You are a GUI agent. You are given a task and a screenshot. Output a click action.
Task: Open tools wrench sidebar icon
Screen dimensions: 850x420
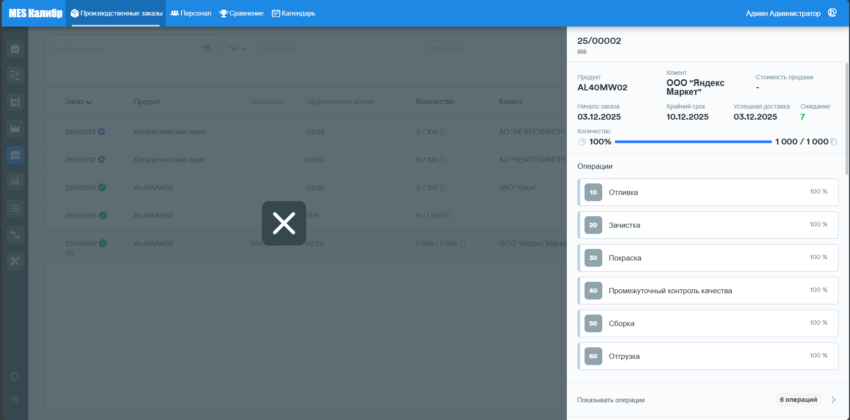tap(15, 261)
